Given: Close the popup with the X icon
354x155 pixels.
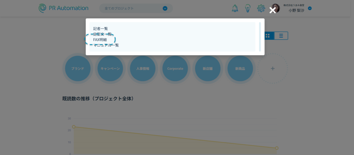Looking at the screenshot, I should point(272,10).
